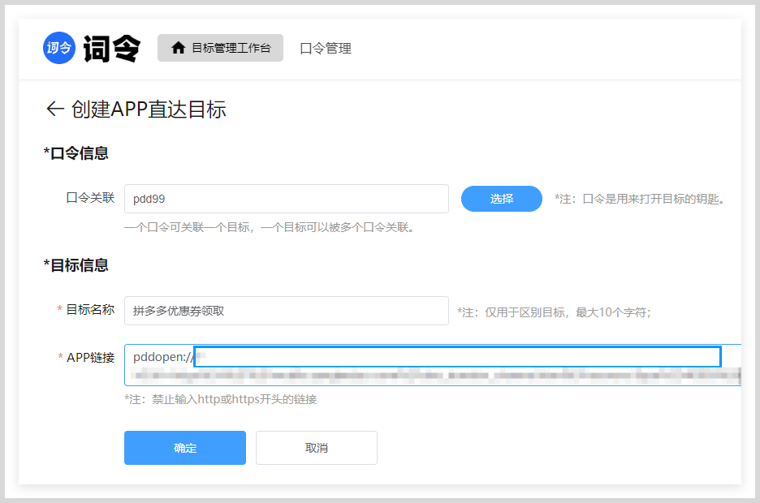This screenshot has height=503, width=760.
Task: Open the 目标管理工作台 tab
Action: click(x=220, y=48)
